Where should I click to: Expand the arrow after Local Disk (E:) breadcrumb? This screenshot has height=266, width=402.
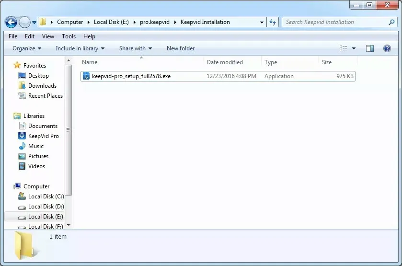(134, 23)
